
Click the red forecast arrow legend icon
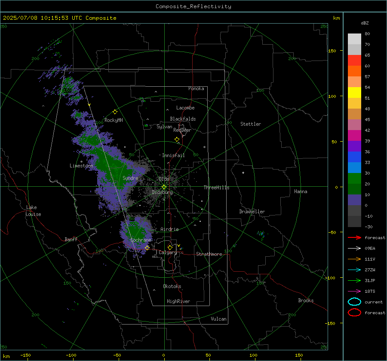pos(354,237)
